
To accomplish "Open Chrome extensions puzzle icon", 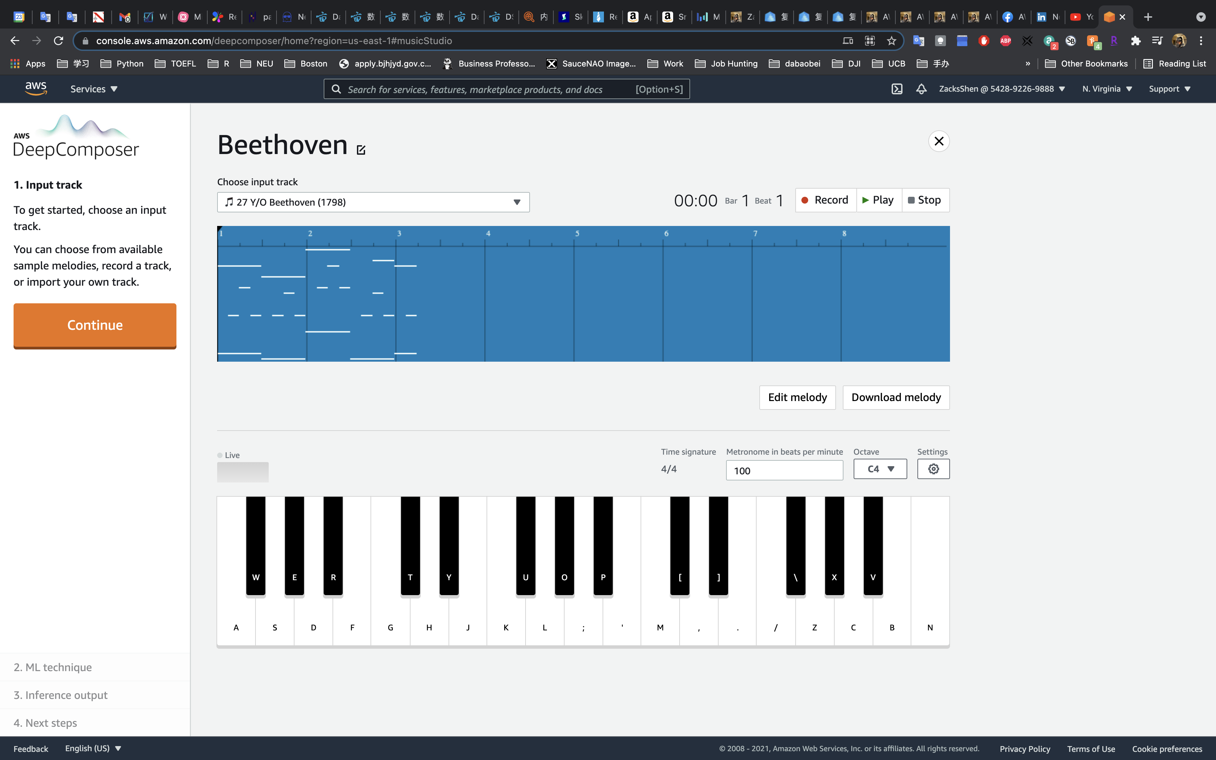I will click(x=1136, y=41).
